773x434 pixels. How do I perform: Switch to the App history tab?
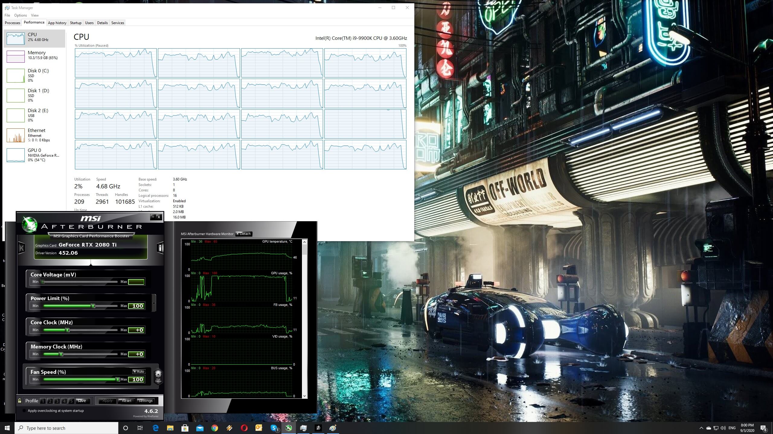click(x=57, y=23)
